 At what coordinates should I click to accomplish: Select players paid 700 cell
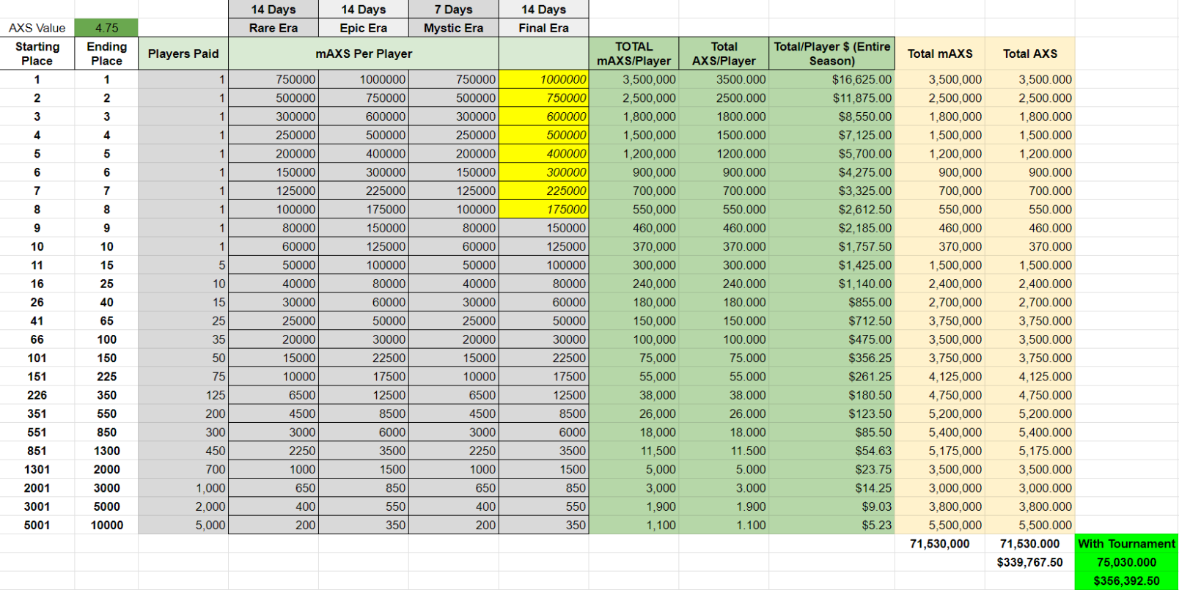pyautogui.click(x=183, y=469)
